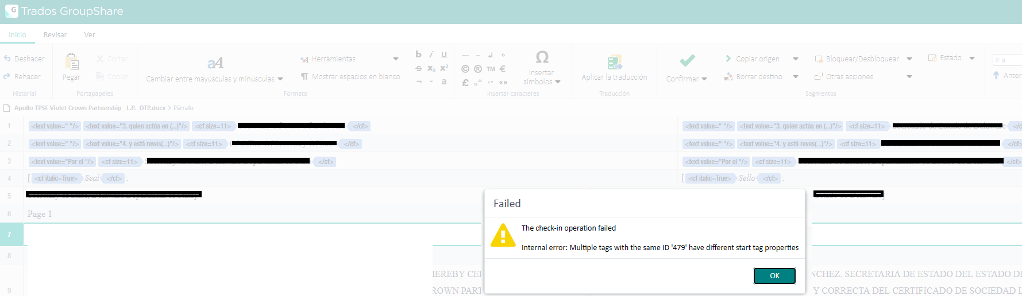Click the document file name in breadcrumb

click(90, 108)
